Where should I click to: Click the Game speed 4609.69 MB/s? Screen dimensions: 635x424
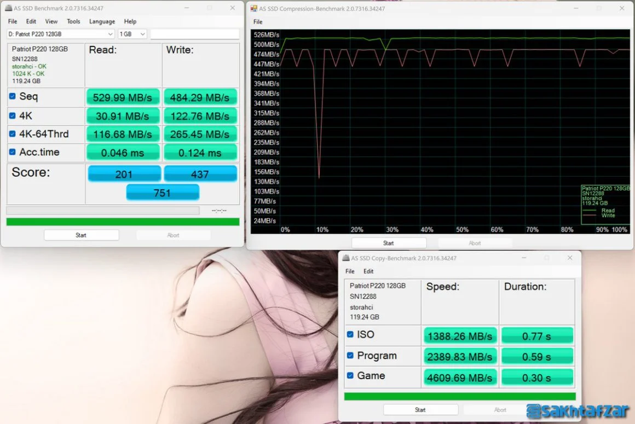460,377
